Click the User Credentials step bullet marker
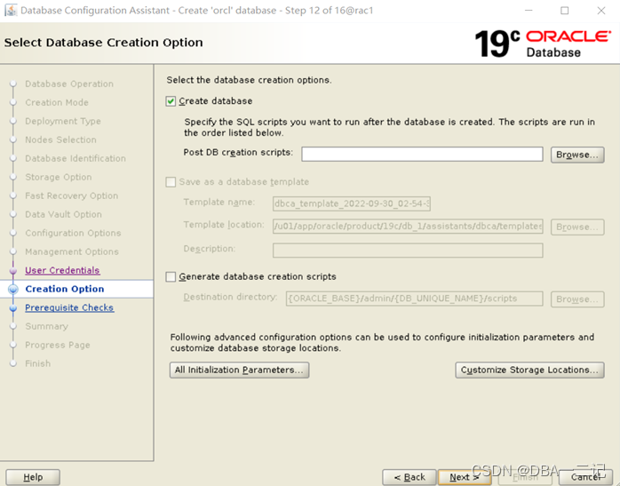The height and width of the screenshot is (486, 620). tap(13, 270)
